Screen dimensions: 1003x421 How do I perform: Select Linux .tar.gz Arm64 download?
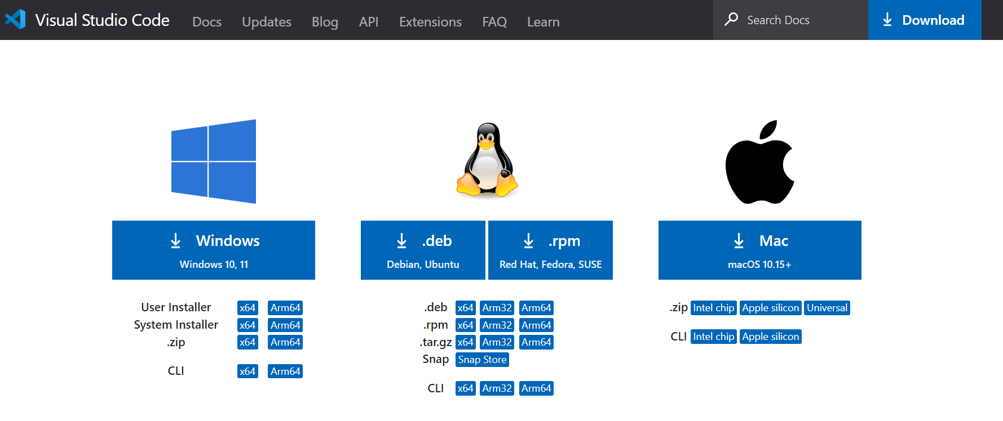tap(536, 342)
